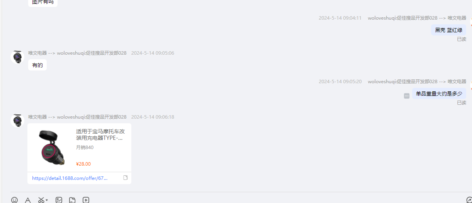Open the detail.1688.com offer link
The height and width of the screenshot is (203, 472).
point(70,178)
